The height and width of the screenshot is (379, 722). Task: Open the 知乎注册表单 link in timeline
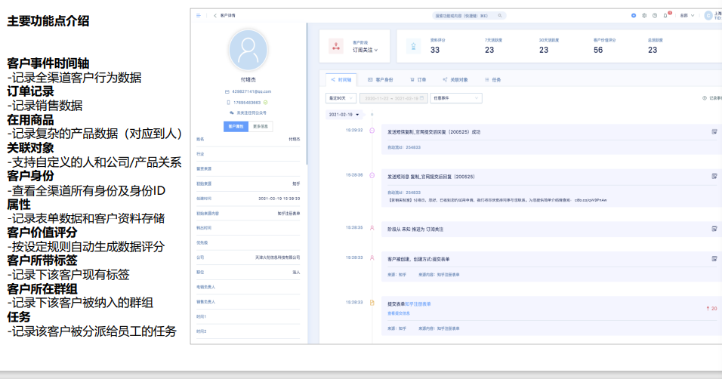tap(418, 304)
